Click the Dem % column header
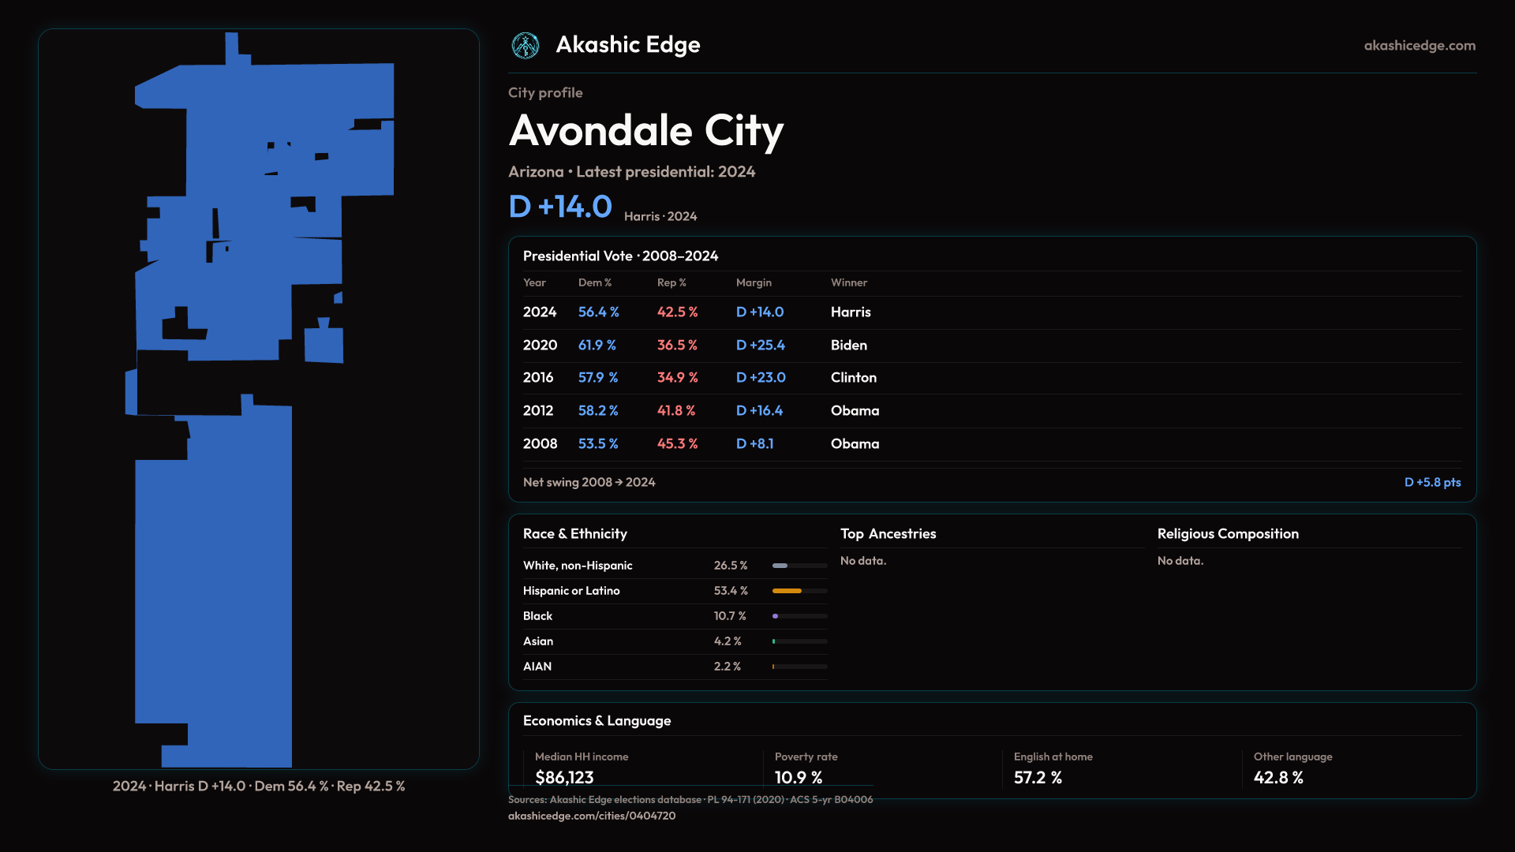This screenshot has width=1515, height=852. [x=595, y=282]
